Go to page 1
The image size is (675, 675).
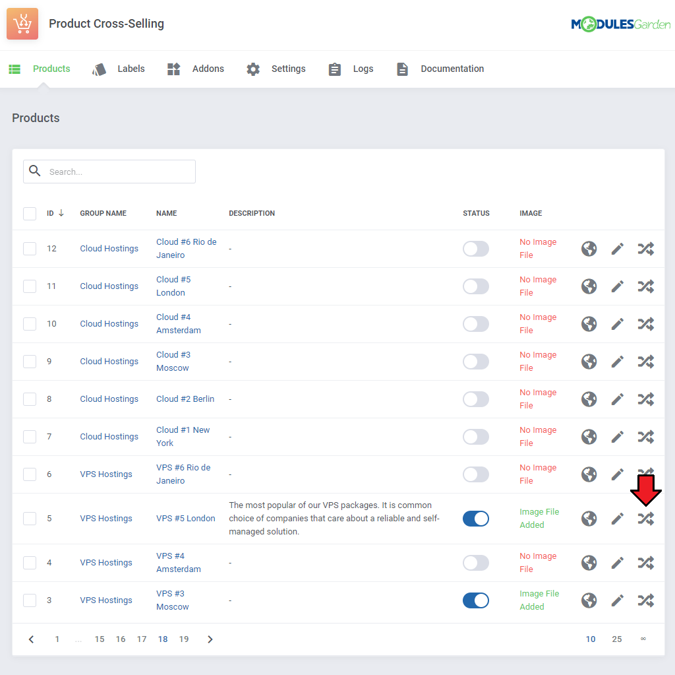57,639
